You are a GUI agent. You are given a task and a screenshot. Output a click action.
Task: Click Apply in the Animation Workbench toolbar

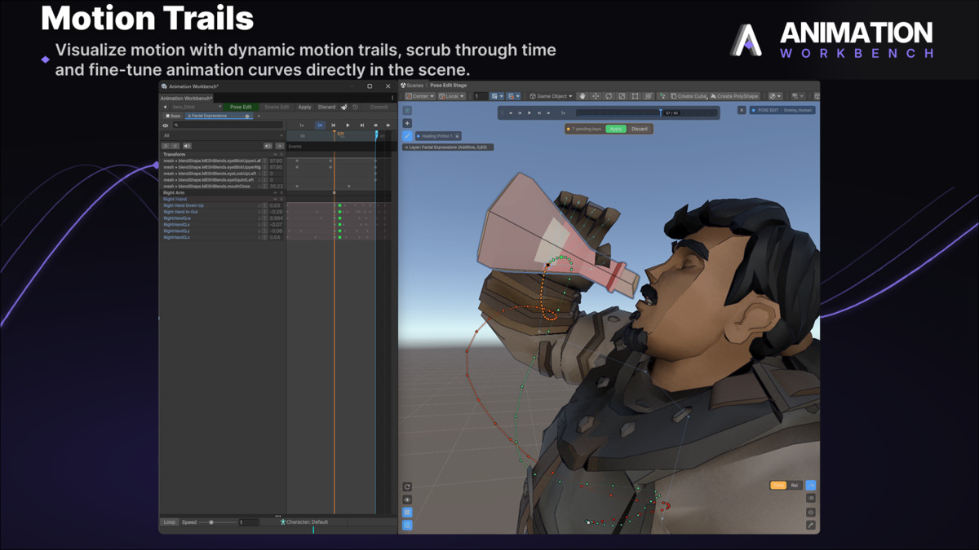click(x=304, y=107)
